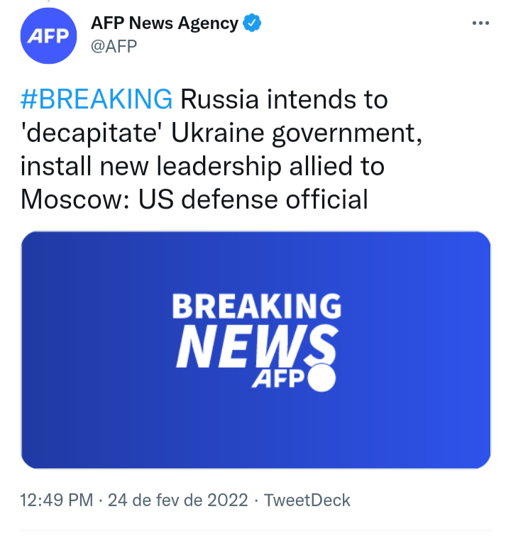This screenshot has height=536, width=511.
Task: Open the #BREAKING hashtag
Action: click(97, 99)
